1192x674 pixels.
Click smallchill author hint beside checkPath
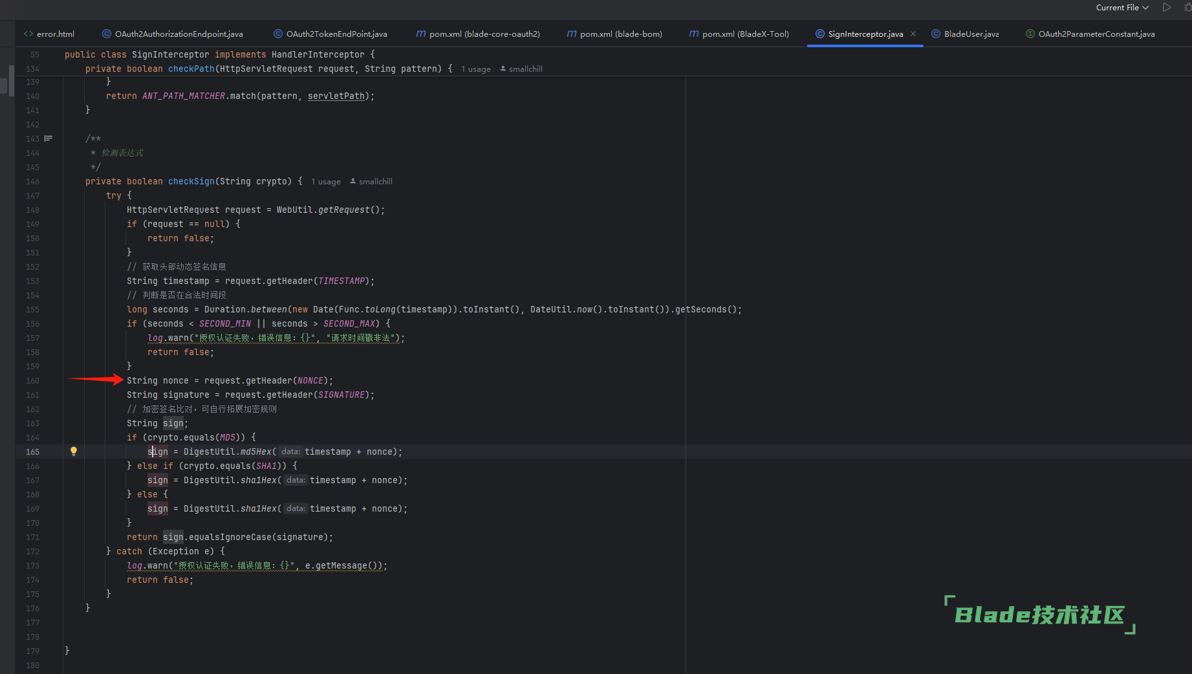tap(526, 69)
